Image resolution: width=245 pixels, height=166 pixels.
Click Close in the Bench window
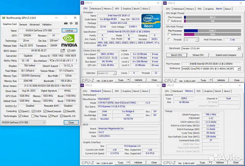click(236, 80)
